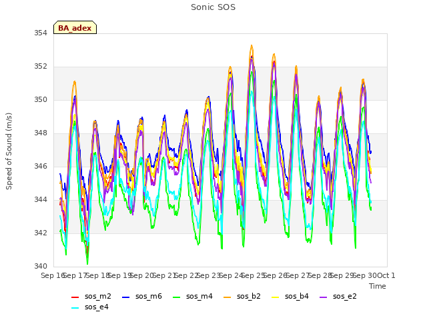Viewport: 427px width, 320px height.
Task: Click the Sep 16 x-axis date label
Action: pyautogui.click(x=53, y=275)
